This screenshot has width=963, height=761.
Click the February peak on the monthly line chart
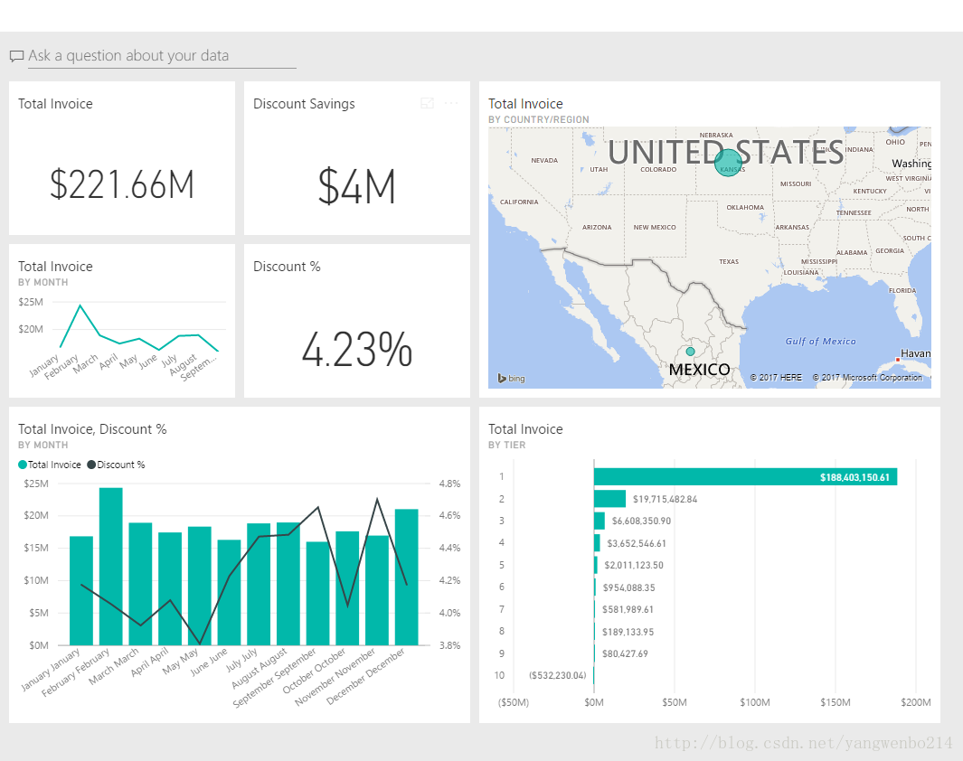(x=80, y=305)
